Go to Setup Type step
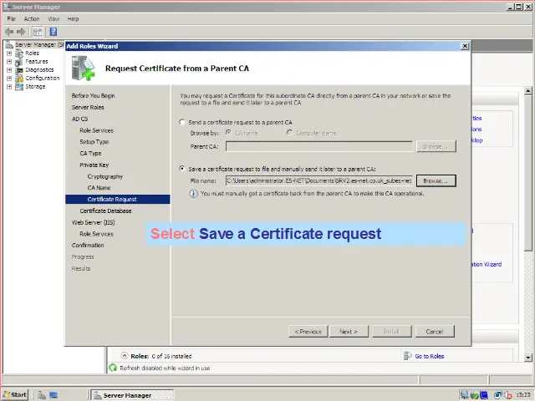This screenshot has height=401, width=535. pos(94,141)
